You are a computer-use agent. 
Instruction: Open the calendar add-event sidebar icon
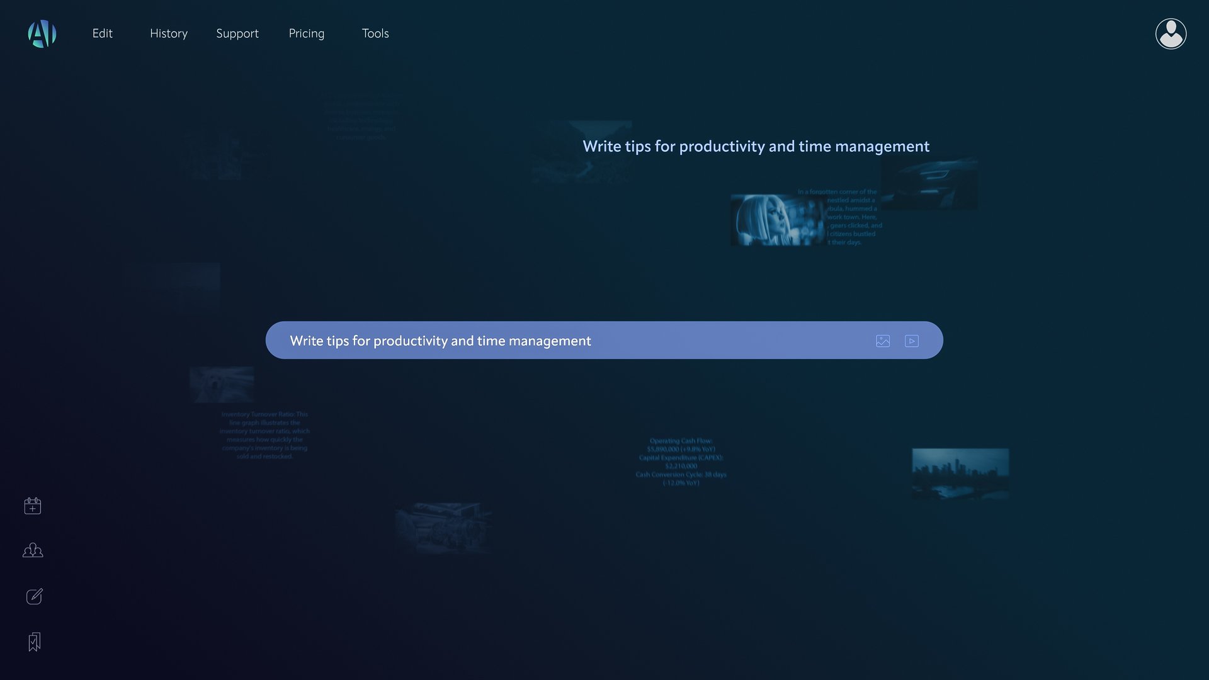click(x=33, y=506)
